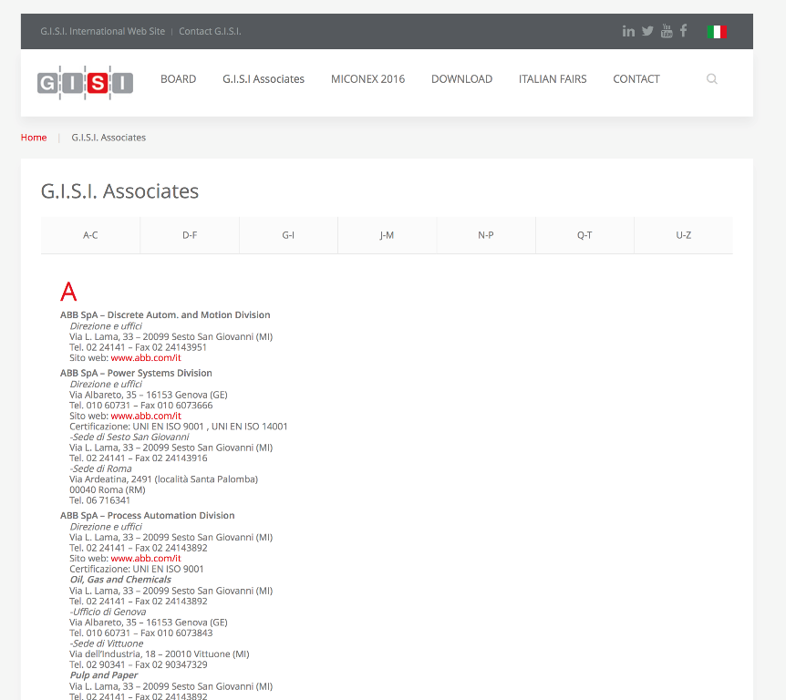
Task: Open www.abb.com/it under Discrete Autom. Division
Action: coord(146,358)
